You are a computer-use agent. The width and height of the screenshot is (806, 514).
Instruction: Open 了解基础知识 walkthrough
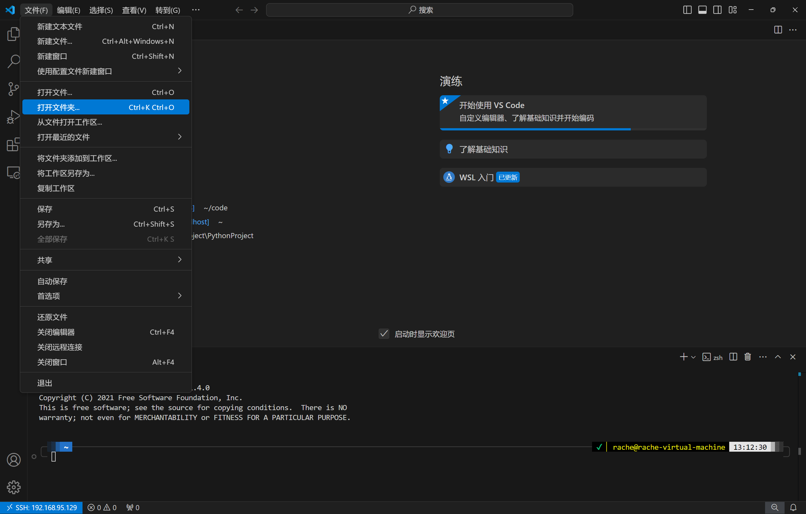[573, 149]
